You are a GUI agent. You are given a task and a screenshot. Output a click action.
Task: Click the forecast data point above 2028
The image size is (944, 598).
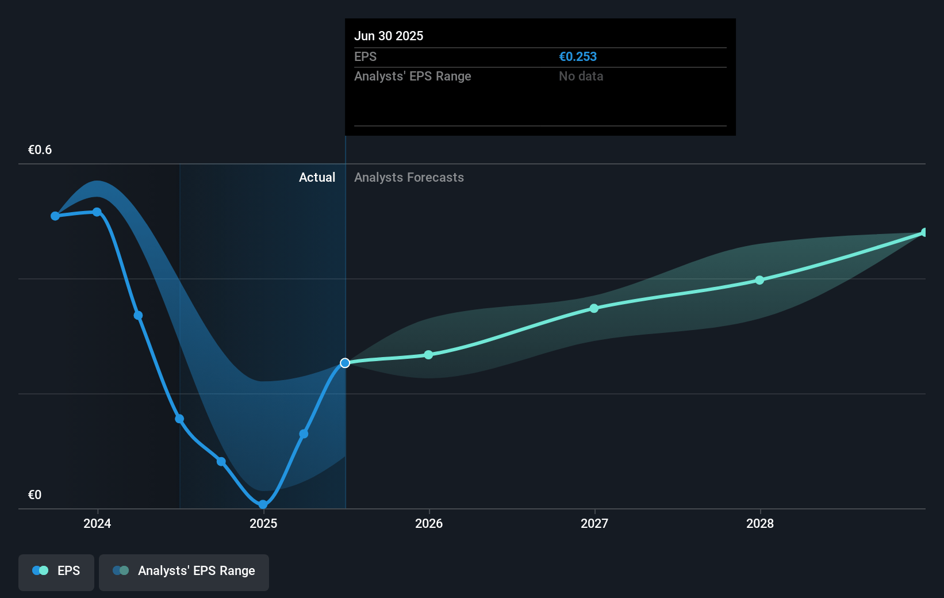pos(759,280)
